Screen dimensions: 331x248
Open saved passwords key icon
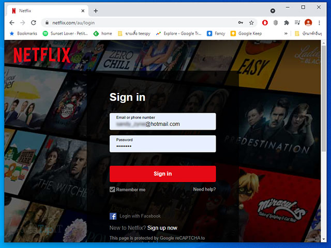pos(240,23)
